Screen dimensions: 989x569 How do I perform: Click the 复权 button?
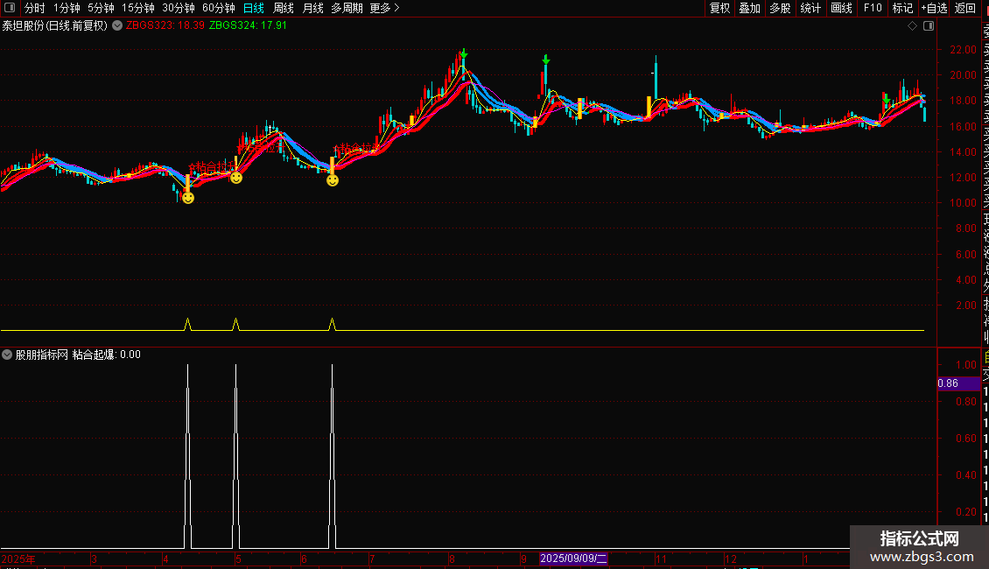tap(719, 8)
